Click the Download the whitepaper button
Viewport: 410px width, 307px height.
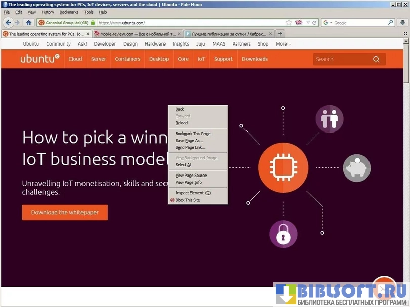[x=65, y=212]
